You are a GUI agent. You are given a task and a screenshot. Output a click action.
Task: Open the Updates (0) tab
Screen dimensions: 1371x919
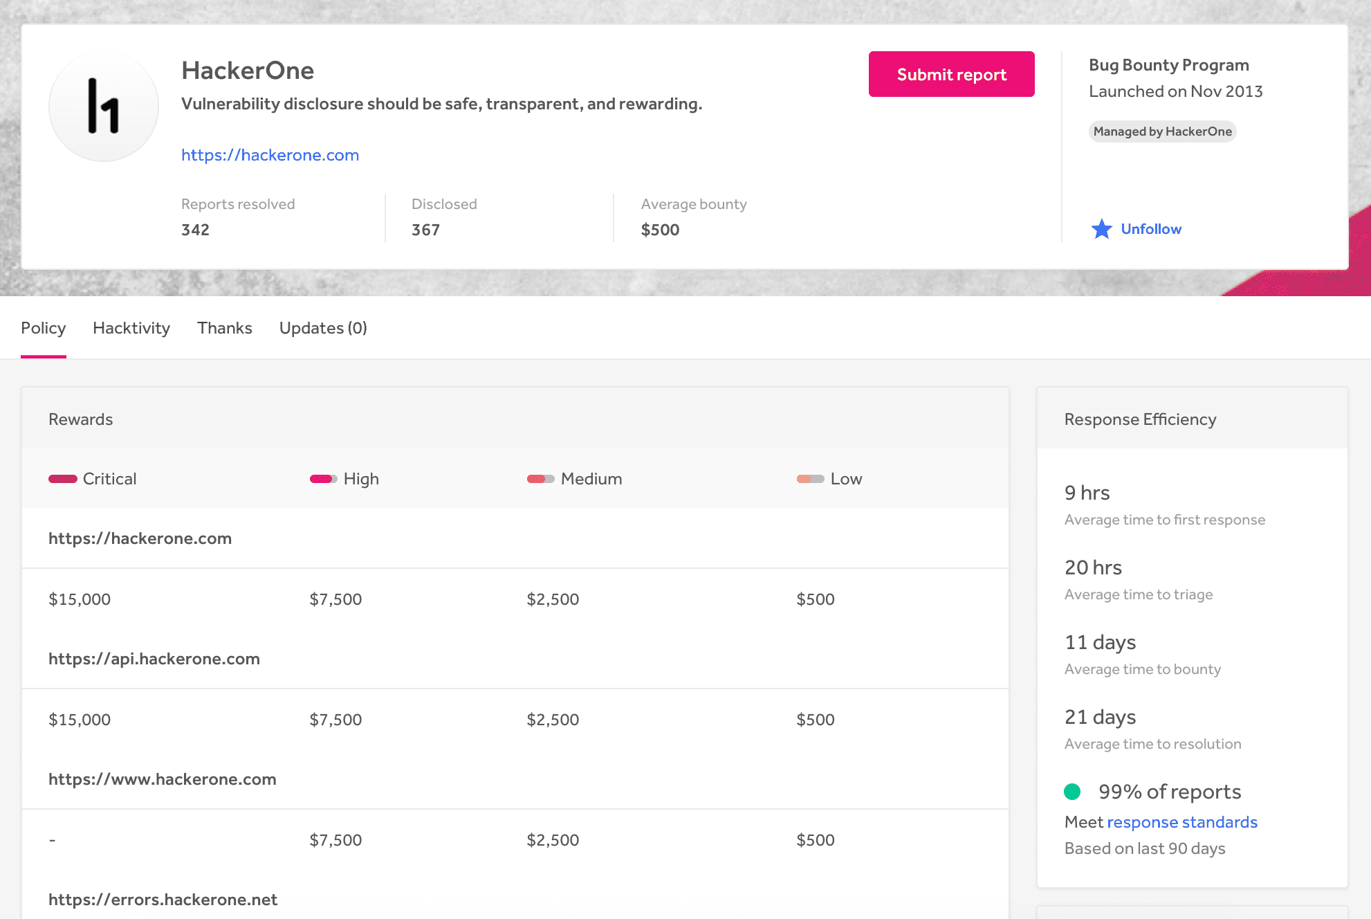(x=323, y=328)
